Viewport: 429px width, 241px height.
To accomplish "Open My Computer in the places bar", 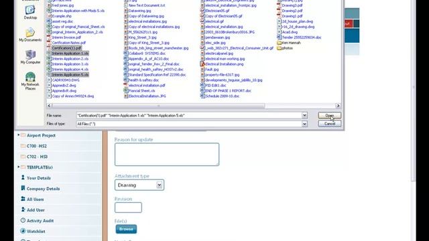I will click(x=30, y=57).
